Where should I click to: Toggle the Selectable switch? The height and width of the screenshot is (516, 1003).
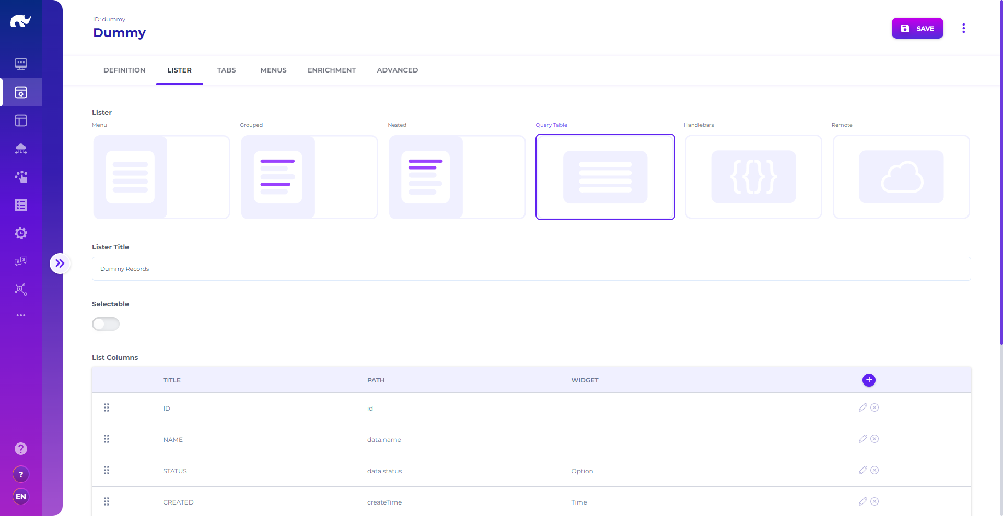106,324
